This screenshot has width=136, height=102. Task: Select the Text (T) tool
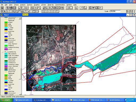[x=34, y=11]
